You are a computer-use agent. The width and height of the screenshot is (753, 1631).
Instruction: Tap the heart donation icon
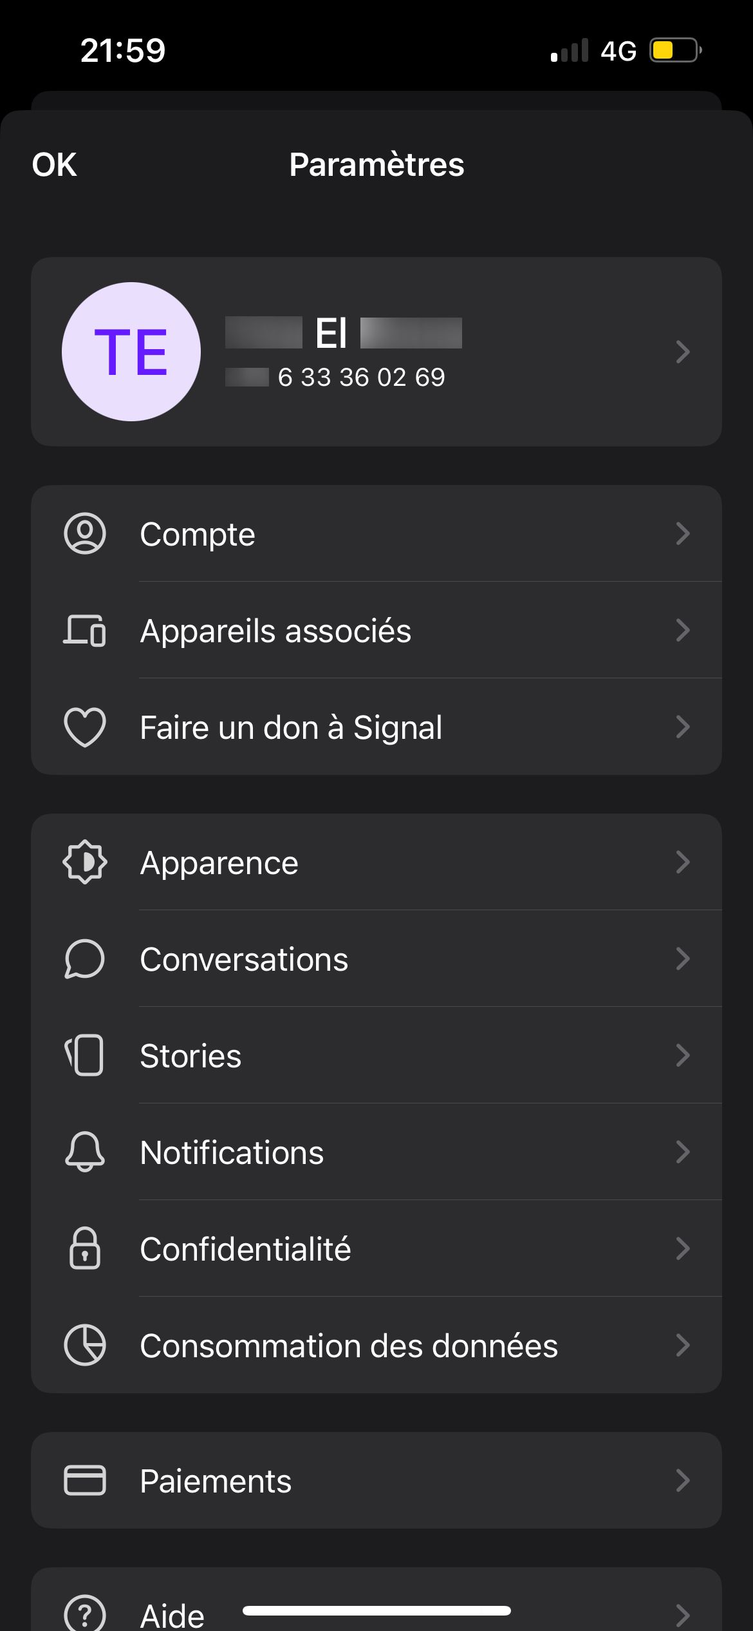[84, 727]
